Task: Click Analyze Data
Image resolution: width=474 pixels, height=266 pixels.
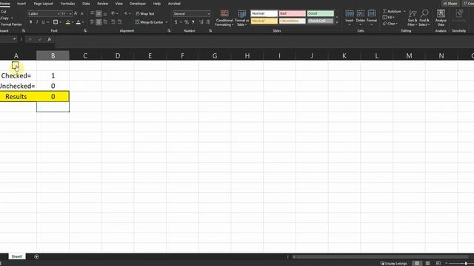Action: pyautogui.click(x=441, y=18)
